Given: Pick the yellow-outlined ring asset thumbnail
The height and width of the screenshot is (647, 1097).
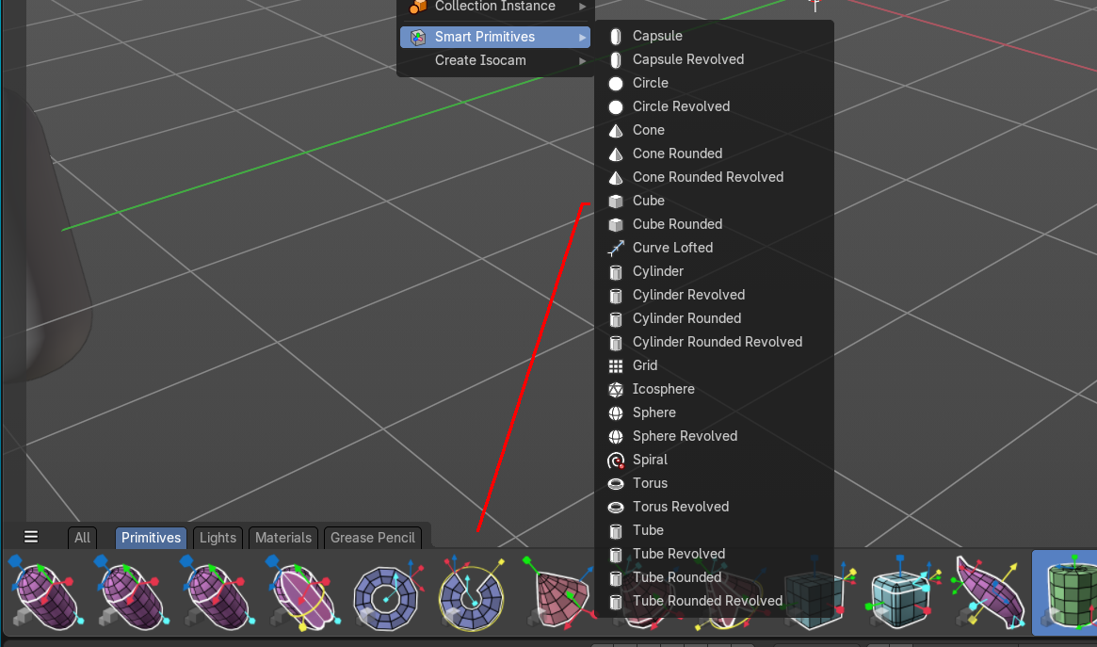Looking at the screenshot, I should click(x=472, y=593).
